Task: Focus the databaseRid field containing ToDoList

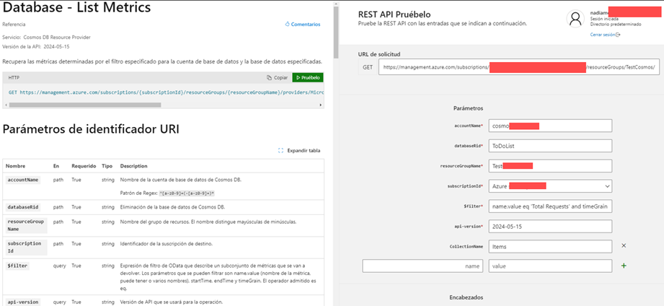Action: (550, 146)
